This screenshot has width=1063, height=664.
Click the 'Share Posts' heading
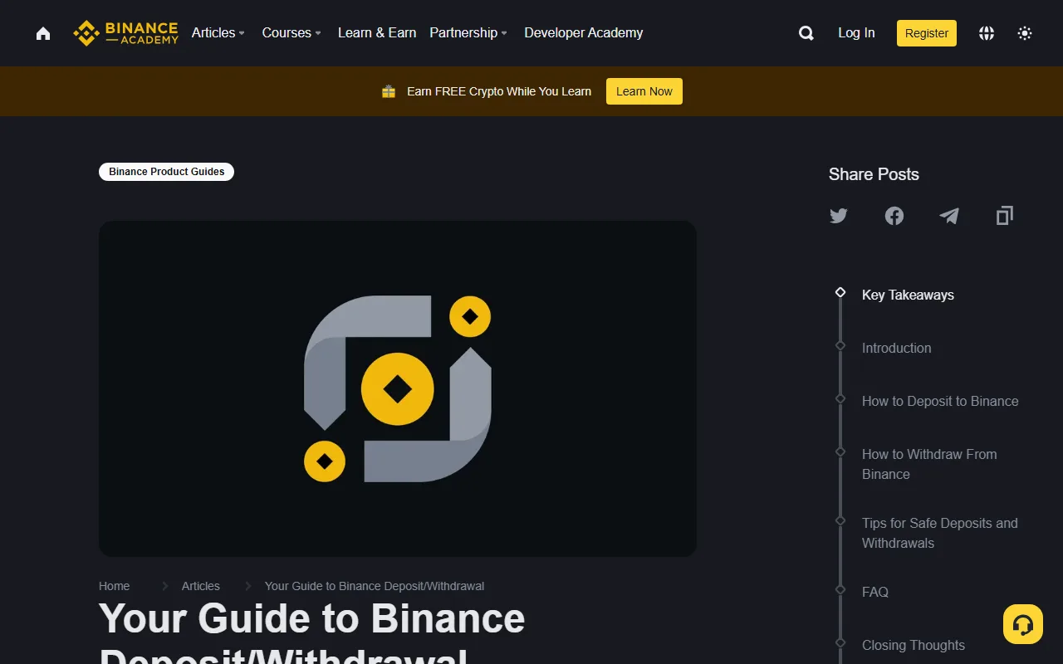874,174
